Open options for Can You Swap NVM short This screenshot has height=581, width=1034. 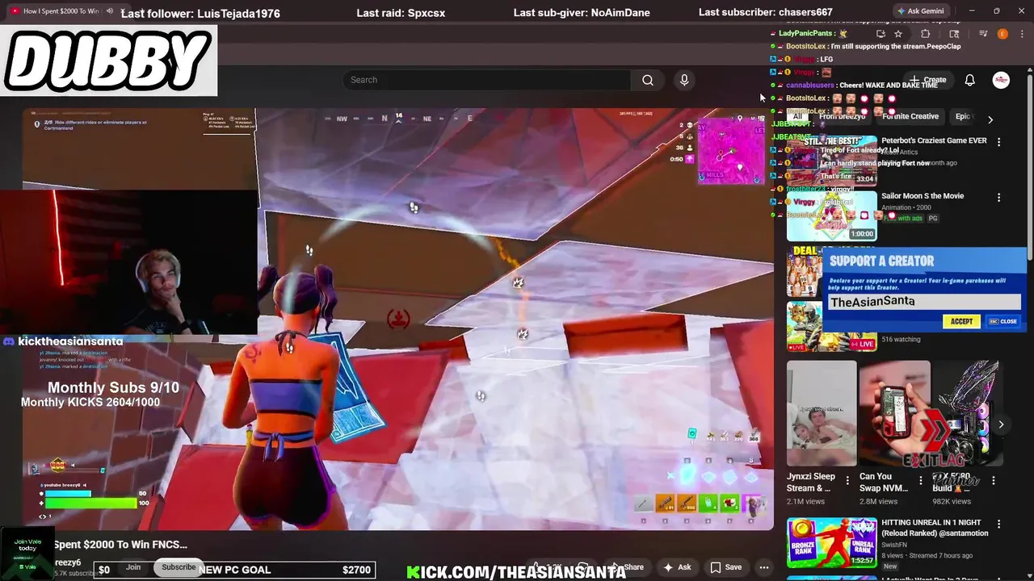coord(919,480)
